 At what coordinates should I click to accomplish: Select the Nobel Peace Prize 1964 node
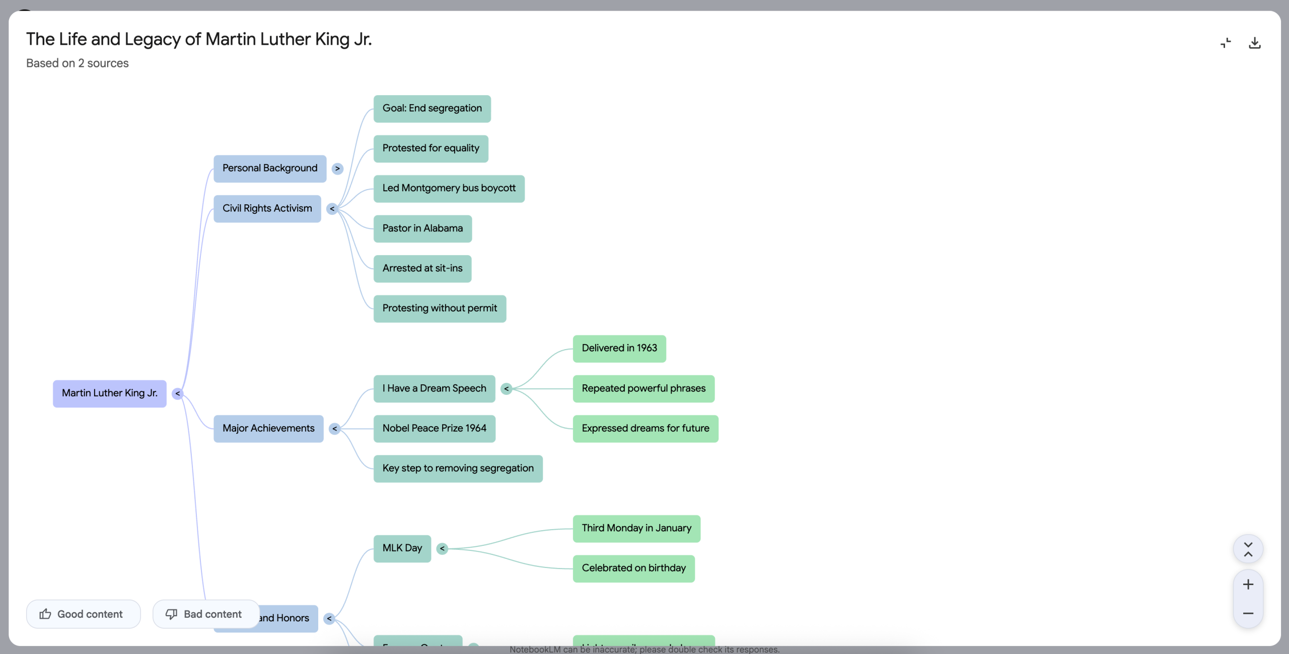tap(434, 429)
